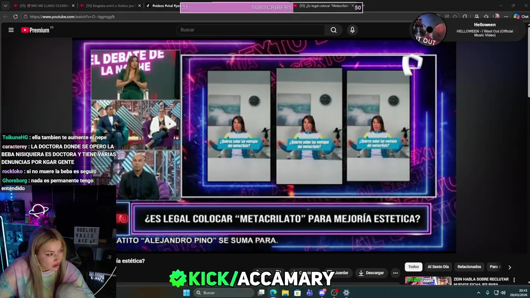The width and height of the screenshot is (530, 298).
Task: Open ZEIN HABLA SOBRE RECLUTAR video thumbnail
Action: click(x=428, y=281)
